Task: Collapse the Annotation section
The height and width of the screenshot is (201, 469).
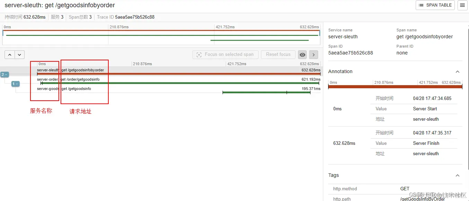Action: pyautogui.click(x=458, y=72)
